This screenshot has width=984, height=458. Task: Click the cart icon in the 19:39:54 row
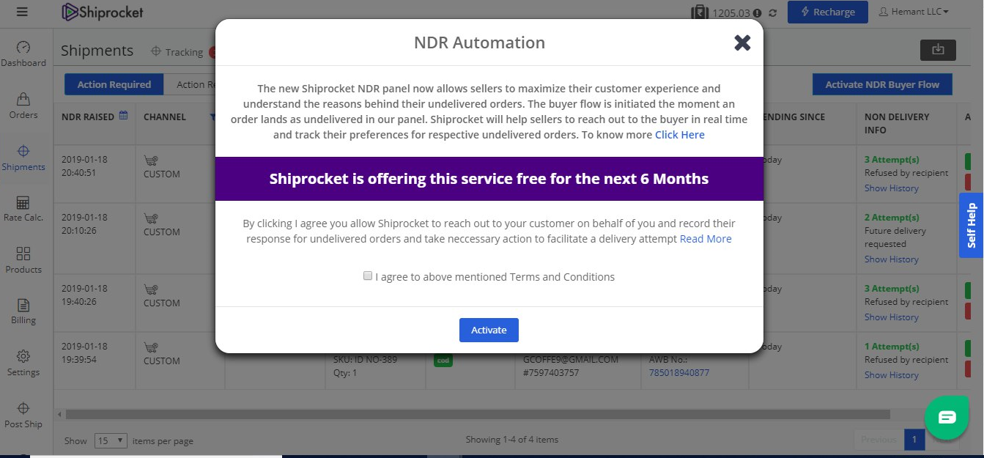coord(151,347)
